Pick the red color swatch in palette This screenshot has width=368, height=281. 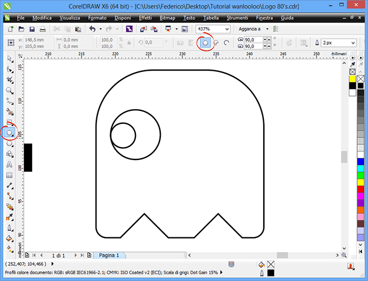pyautogui.click(x=361, y=189)
